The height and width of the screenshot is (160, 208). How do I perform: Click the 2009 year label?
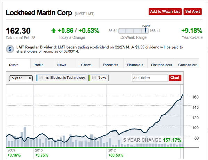click(x=11, y=150)
